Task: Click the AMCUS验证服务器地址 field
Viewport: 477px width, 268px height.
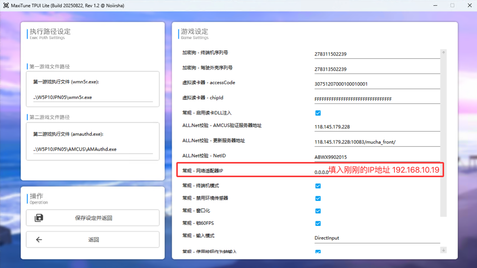Action: 377,127
